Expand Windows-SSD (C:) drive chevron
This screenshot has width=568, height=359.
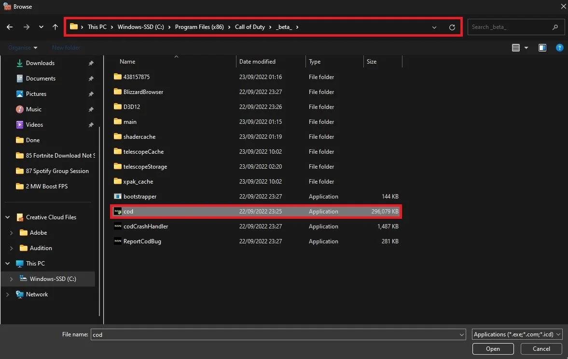pyautogui.click(x=11, y=279)
